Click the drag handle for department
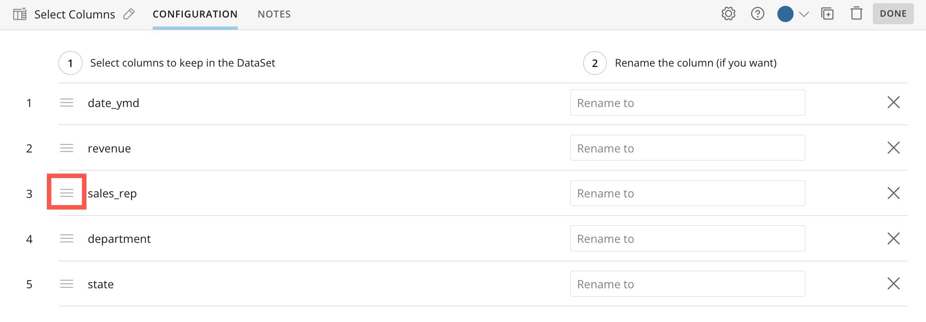Viewport: 926px width, 322px height. coord(67,238)
